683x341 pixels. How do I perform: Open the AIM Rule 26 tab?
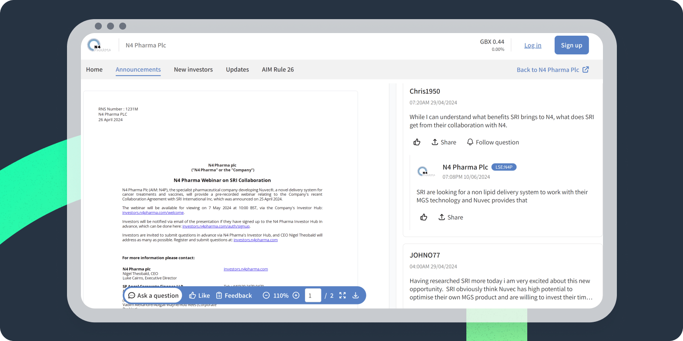[x=278, y=70]
